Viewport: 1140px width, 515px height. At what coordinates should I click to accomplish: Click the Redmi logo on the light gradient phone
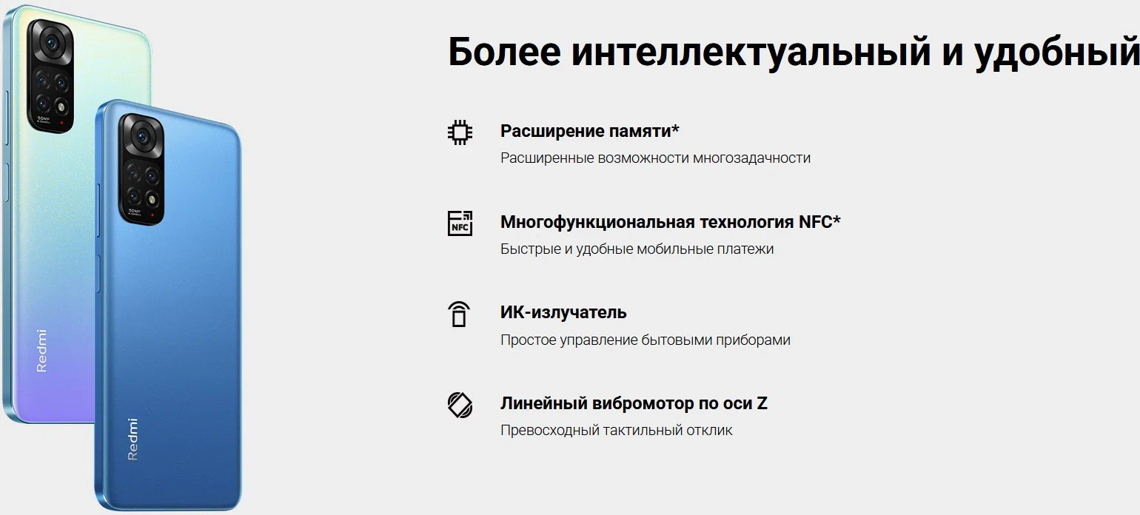[x=41, y=350]
